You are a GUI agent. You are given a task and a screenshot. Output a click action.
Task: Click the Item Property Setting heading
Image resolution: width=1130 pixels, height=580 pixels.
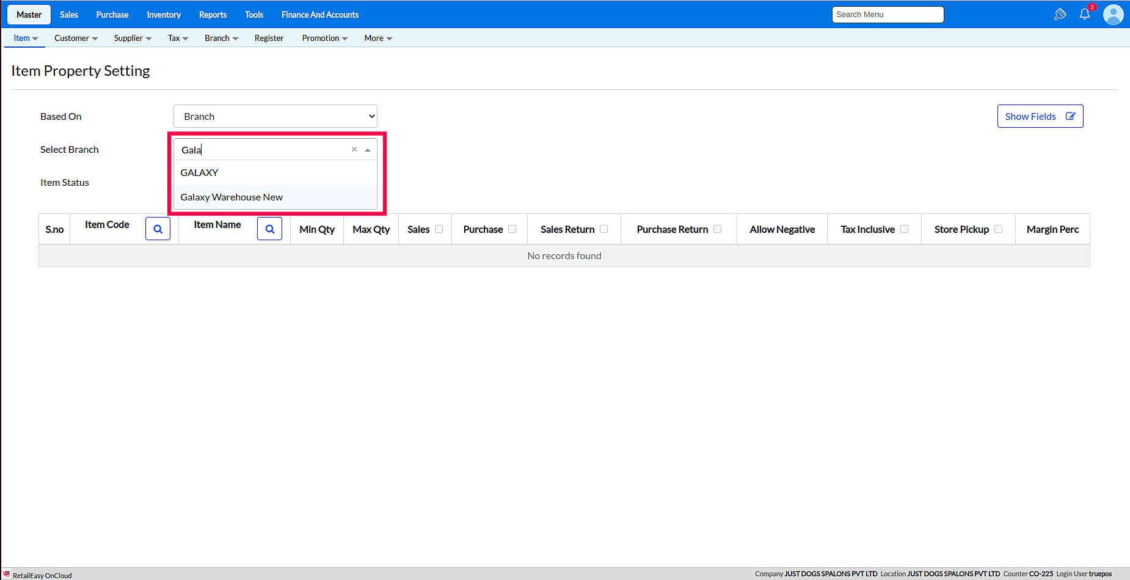[x=81, y=71]
